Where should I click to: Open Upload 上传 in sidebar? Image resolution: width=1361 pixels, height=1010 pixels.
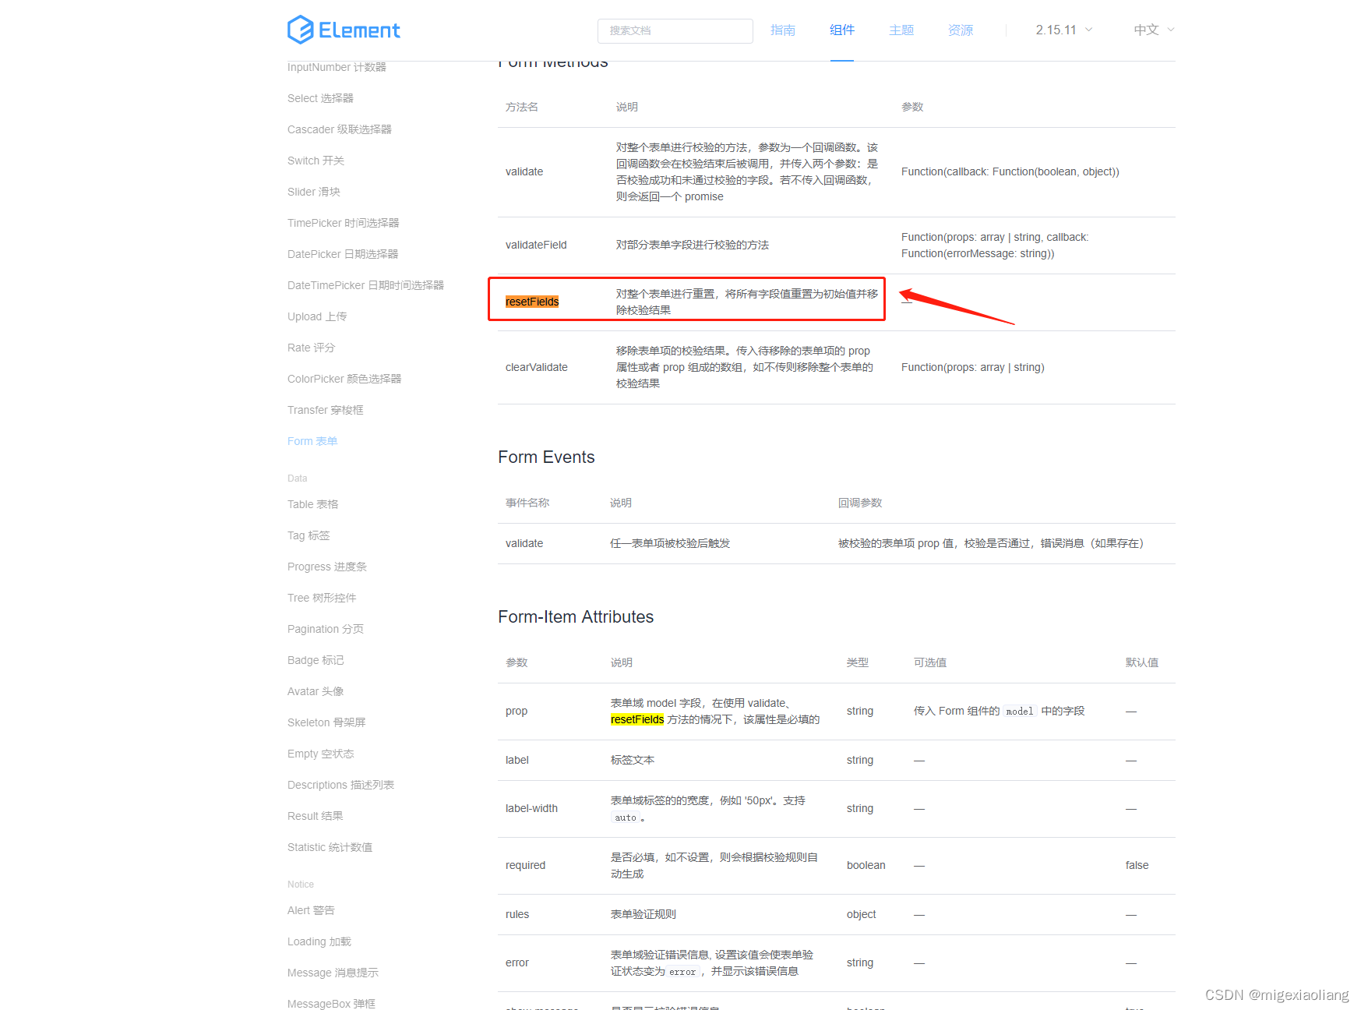[317, 316]
